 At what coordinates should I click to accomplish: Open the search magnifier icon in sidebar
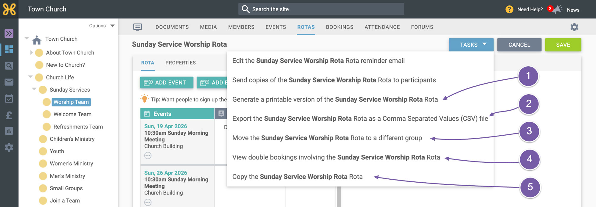pyautogui.click(x=9, y=66)
